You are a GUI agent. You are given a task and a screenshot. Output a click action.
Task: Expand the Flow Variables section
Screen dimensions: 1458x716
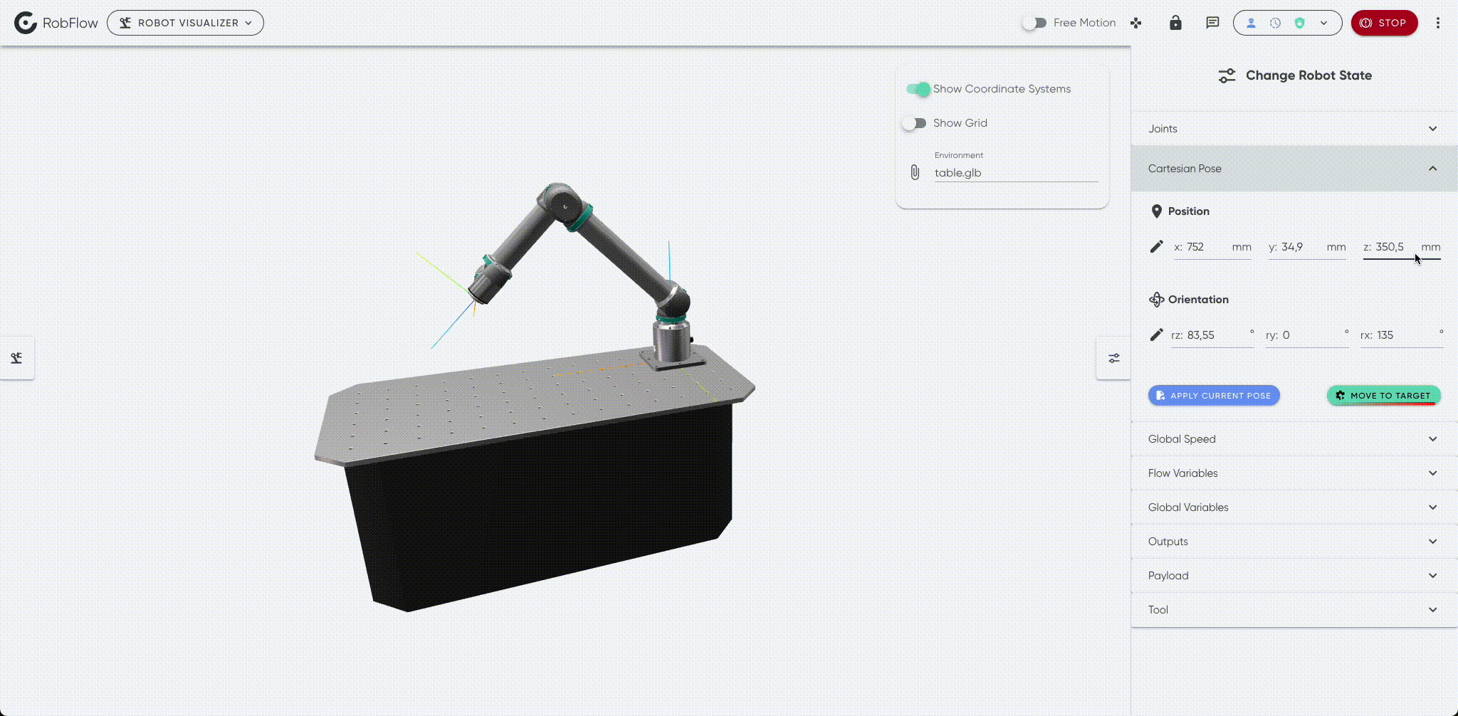coord(1294,473)
